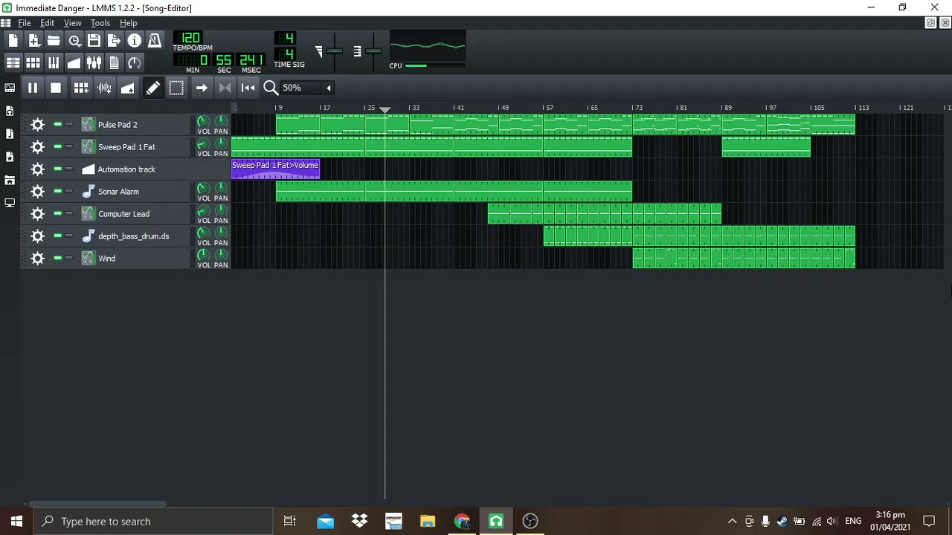Select edit mode selection rectangle
This screenshot has width=952, height=535.
[176, 88]
